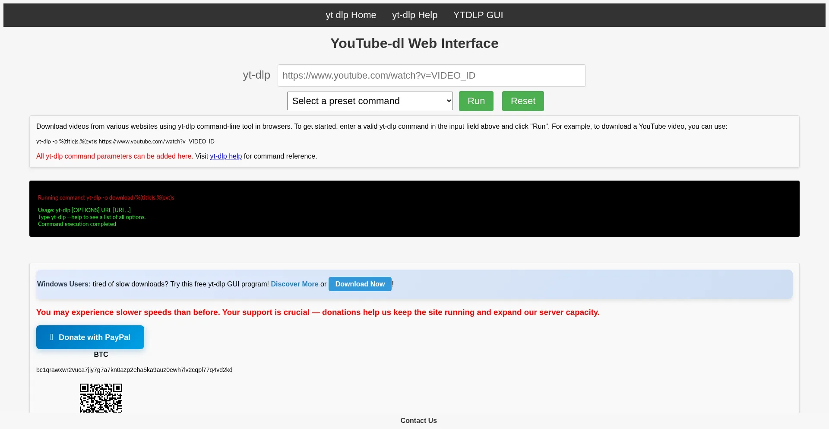
Task: Click the bold BTC label
Action: pyautogui.click(x=101, y=355)
